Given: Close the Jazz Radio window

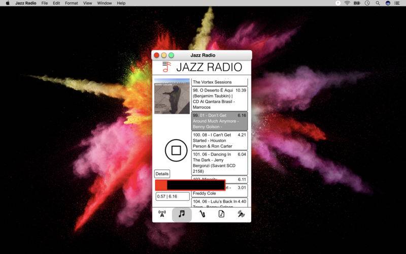Looking at the screenshot, I should [157, 55].
